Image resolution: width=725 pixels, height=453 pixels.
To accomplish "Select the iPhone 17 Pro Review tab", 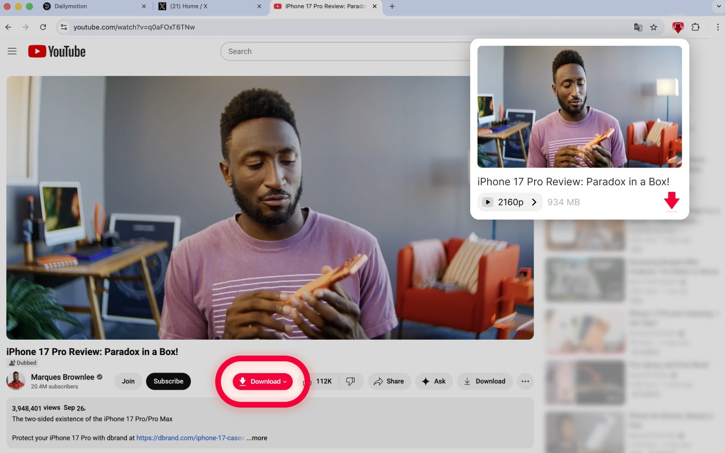I will [x=326, y=7].
